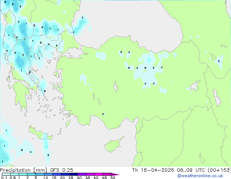This screenshot has width=231, height=179.
Task: Click the '20' legend scale label
Action: click(62, 178)
